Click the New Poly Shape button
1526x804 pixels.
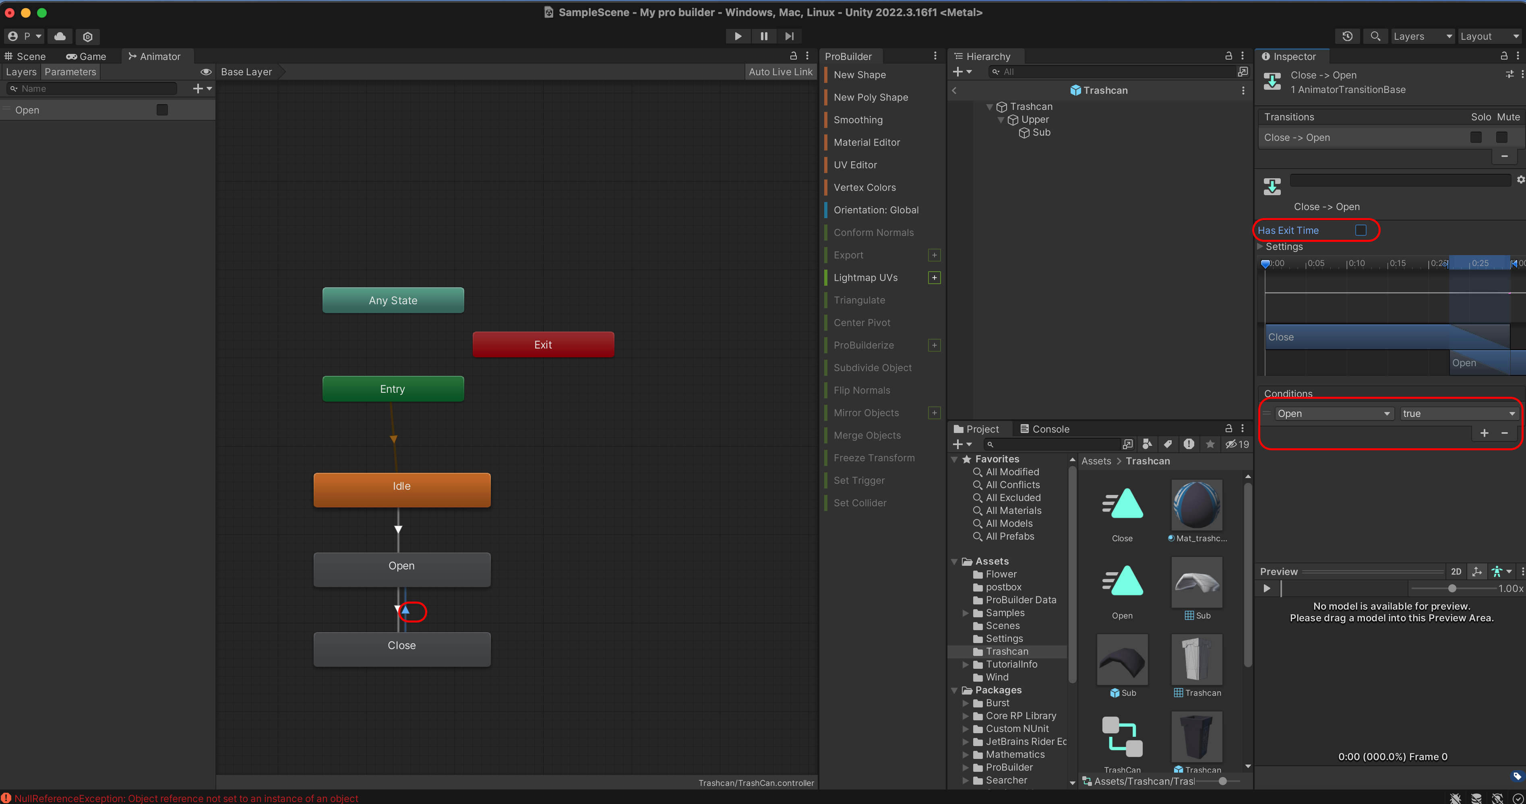(870, 97)
